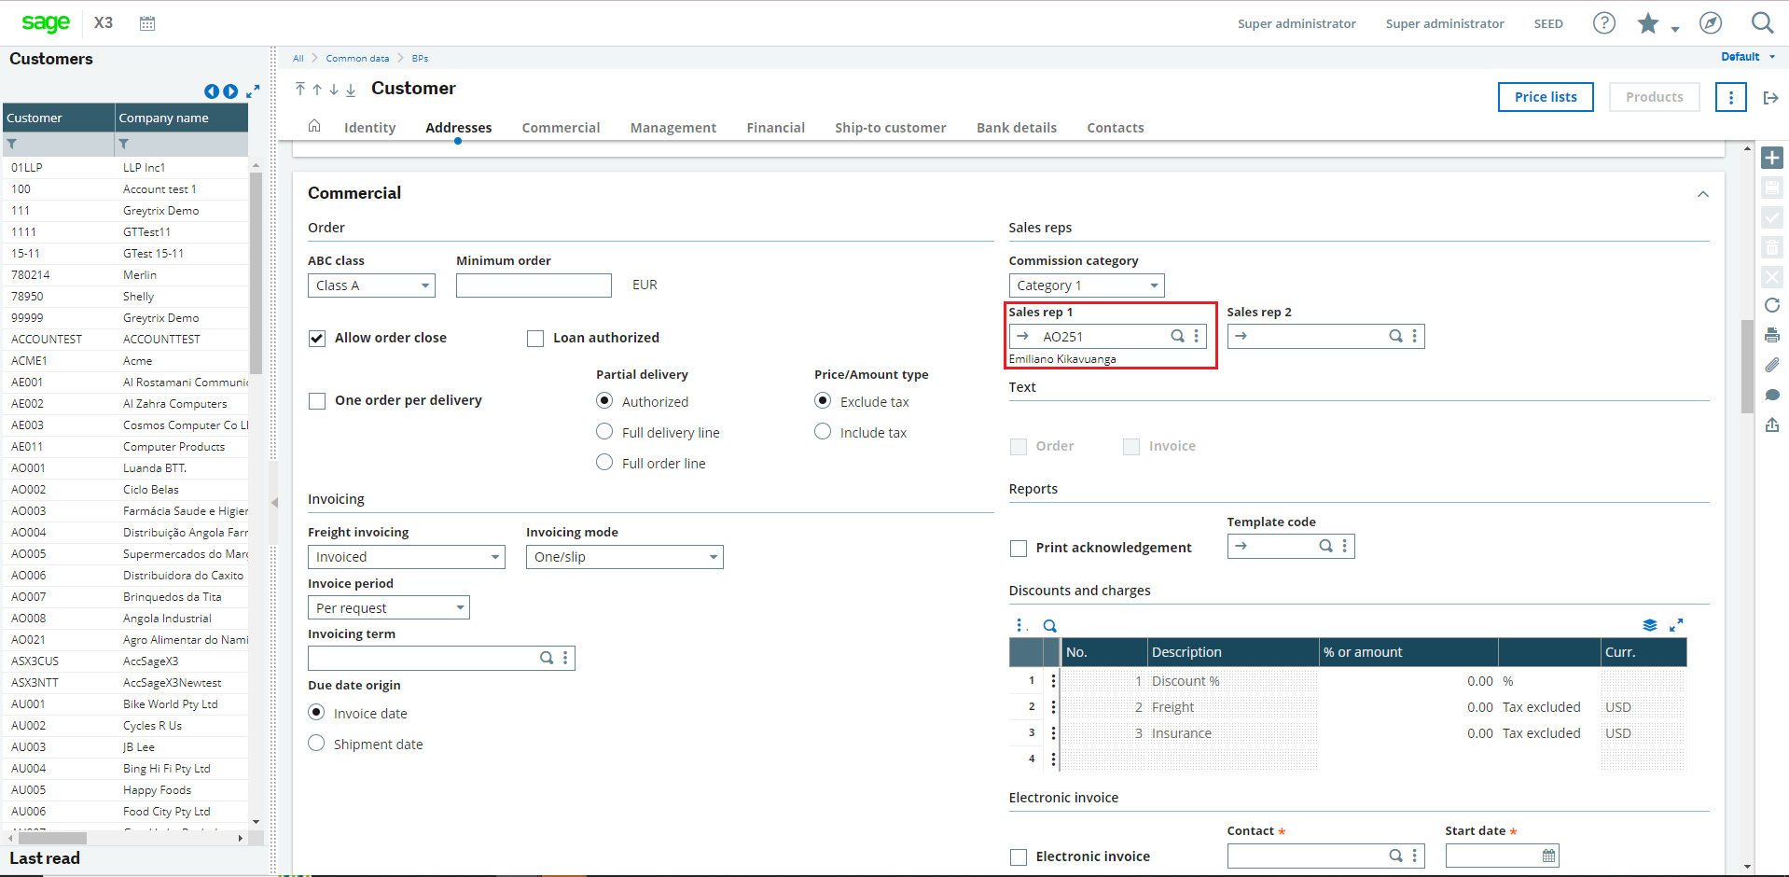
Task: Click the print icon in right sidebar
Action: [x=1772, y=335]
